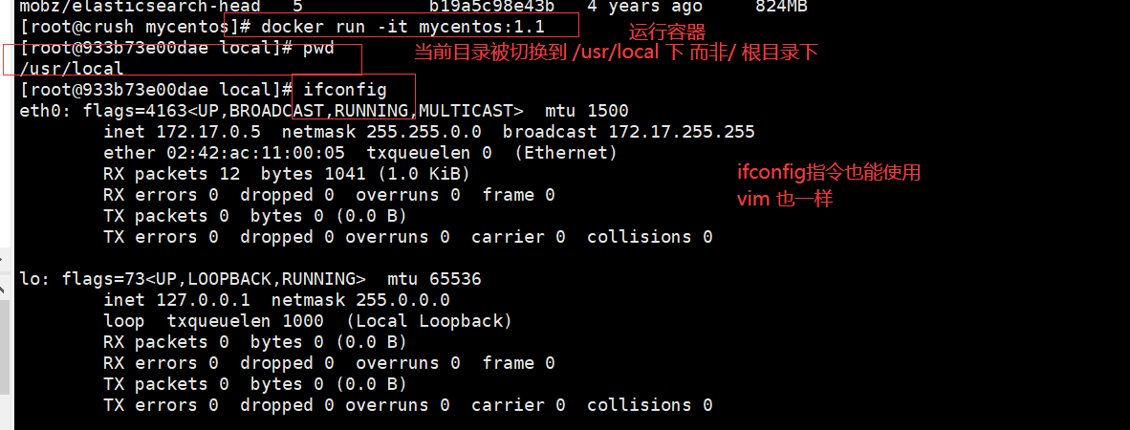This screenshot has height=430, width=1130.
Task: Click the /usr/local output line
Action: (72, 69)
